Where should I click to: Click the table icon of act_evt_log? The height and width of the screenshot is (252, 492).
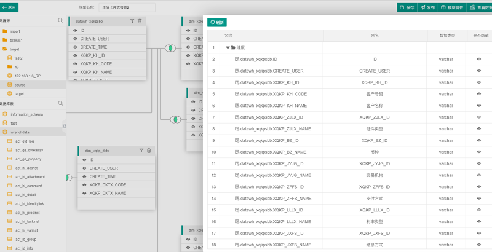(x=9, y=141)
